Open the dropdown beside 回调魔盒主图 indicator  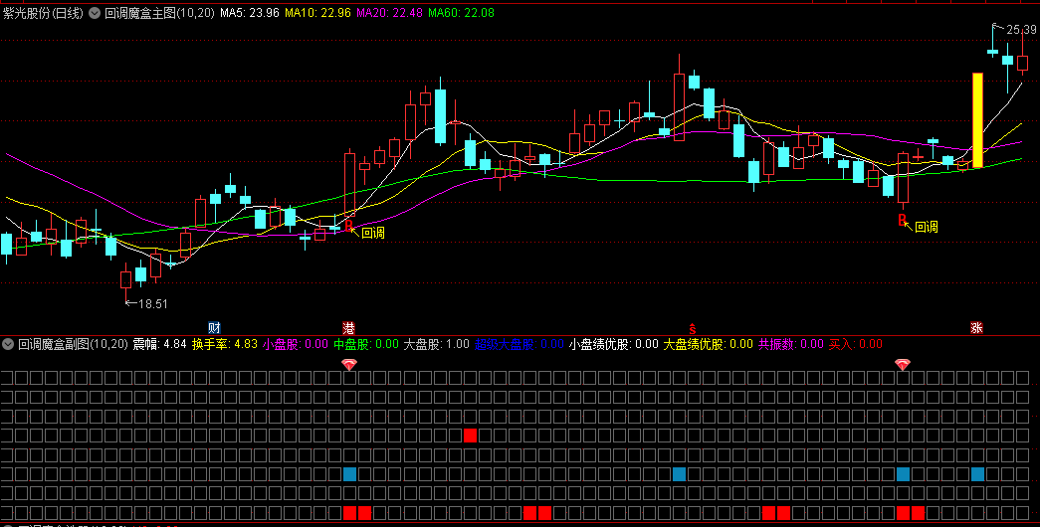click(x=95, y=13)
